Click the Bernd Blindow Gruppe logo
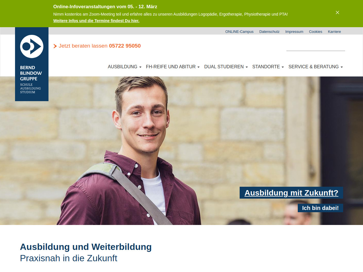Viewport: 363px width, 272px height. [x=32, y=64]
